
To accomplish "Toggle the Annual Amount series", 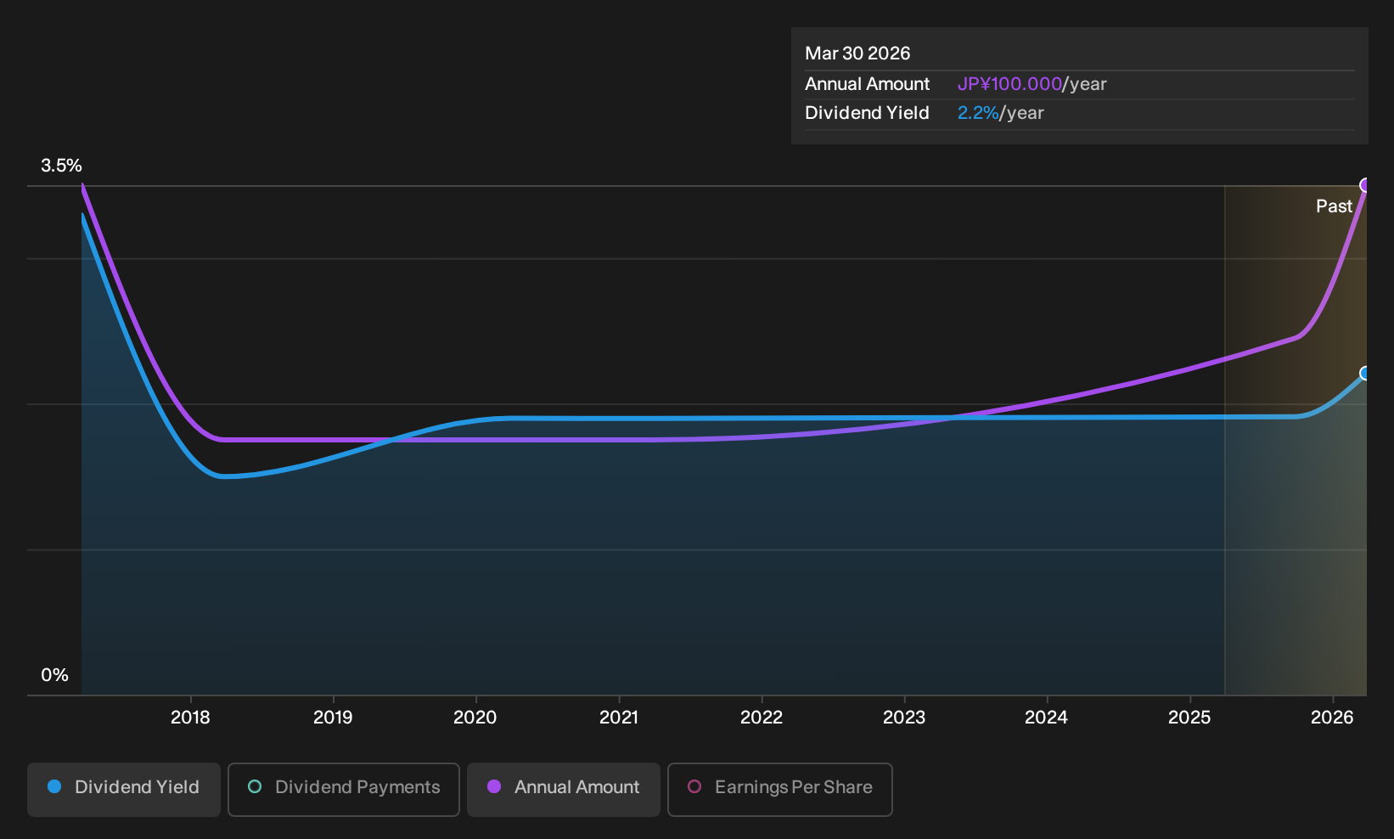I will tap(564, 789).
